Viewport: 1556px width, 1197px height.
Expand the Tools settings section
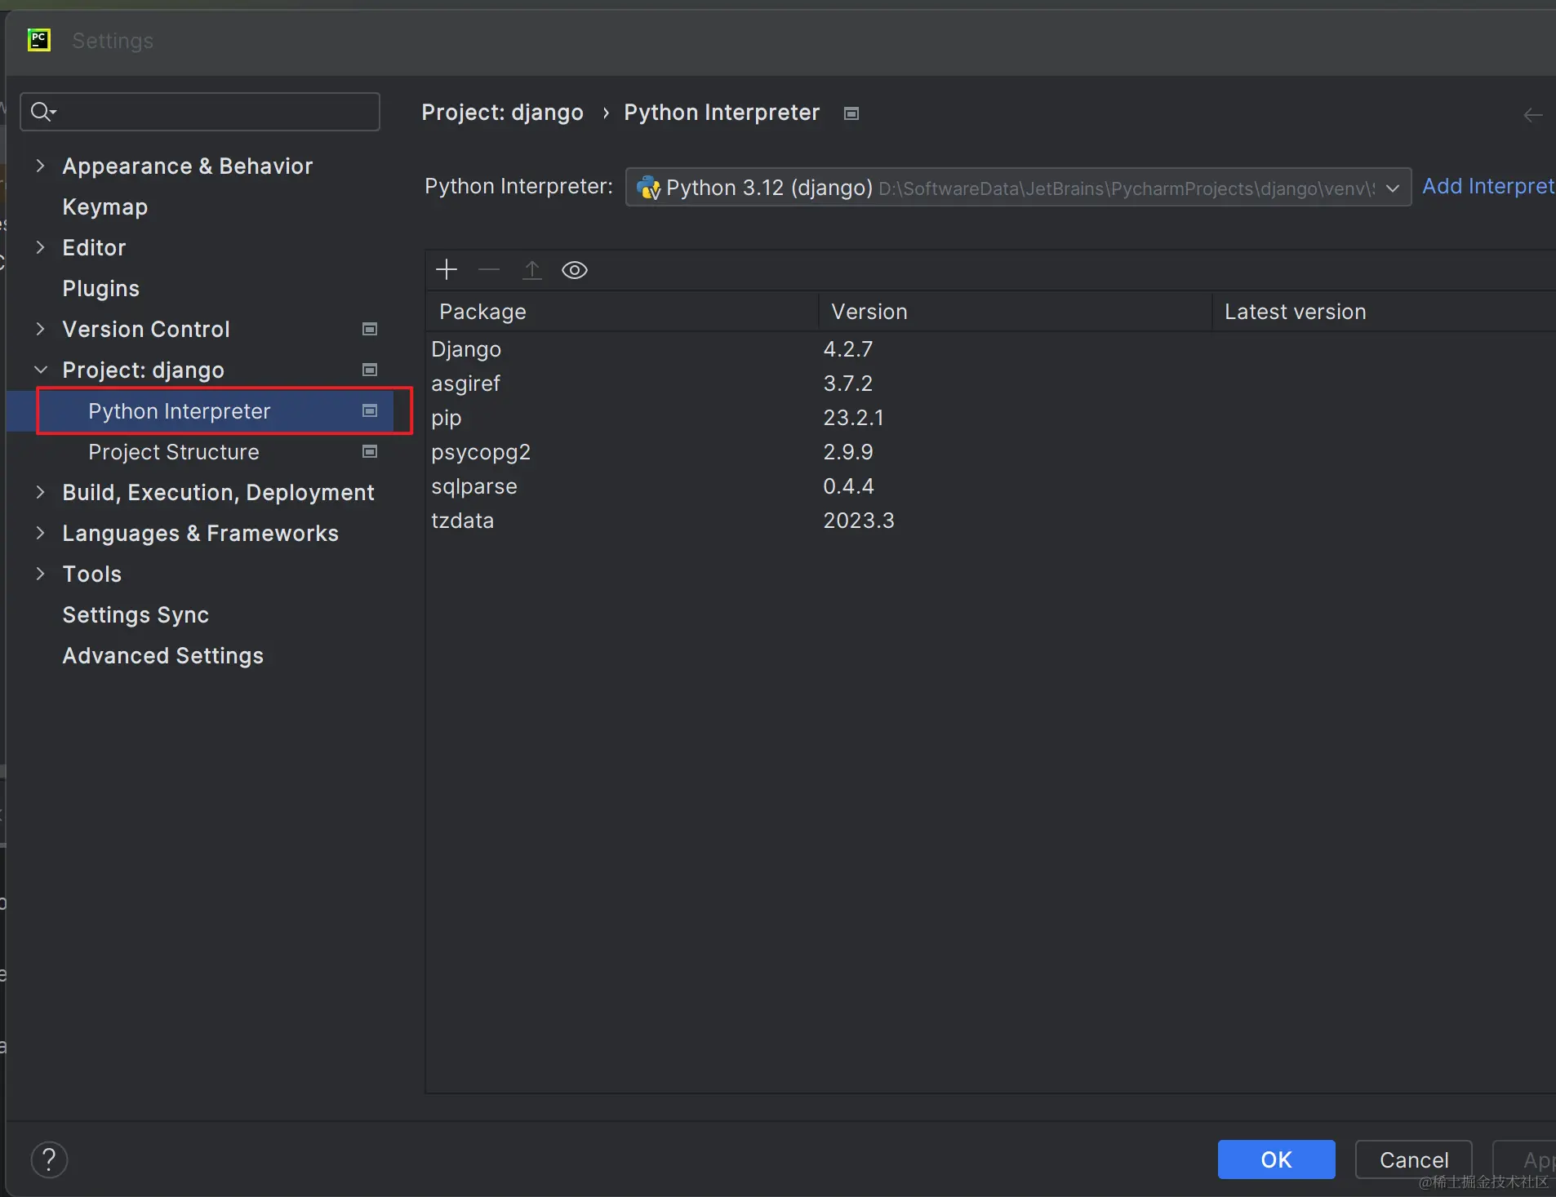tap(41, 574)
